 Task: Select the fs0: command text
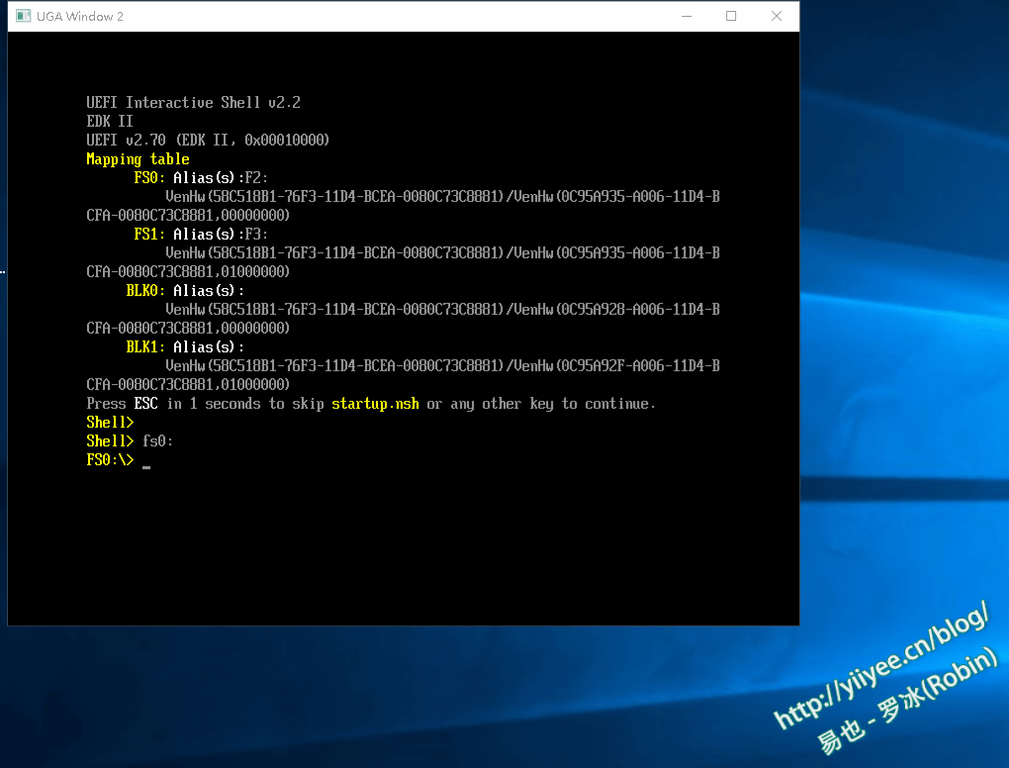coord(157,440)
